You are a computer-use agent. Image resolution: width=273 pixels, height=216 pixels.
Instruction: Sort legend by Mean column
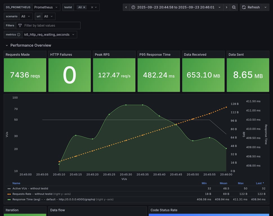223,183
